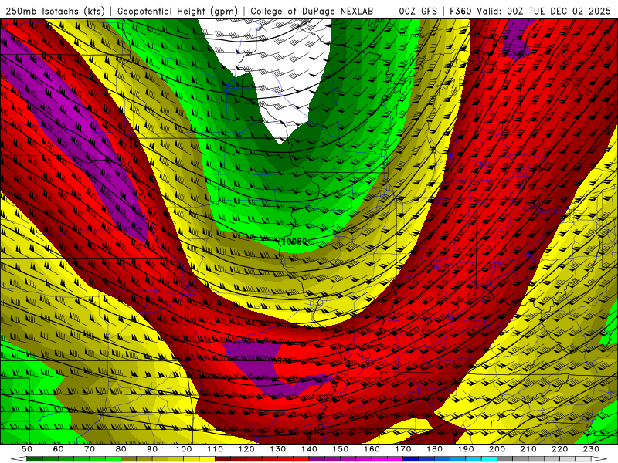Image resolution: width=618 pixels, height=463 pixels.
Task: Click the 'Valid: 00Z TUE DEC 02 2025' text
Action: pos(544,12)
